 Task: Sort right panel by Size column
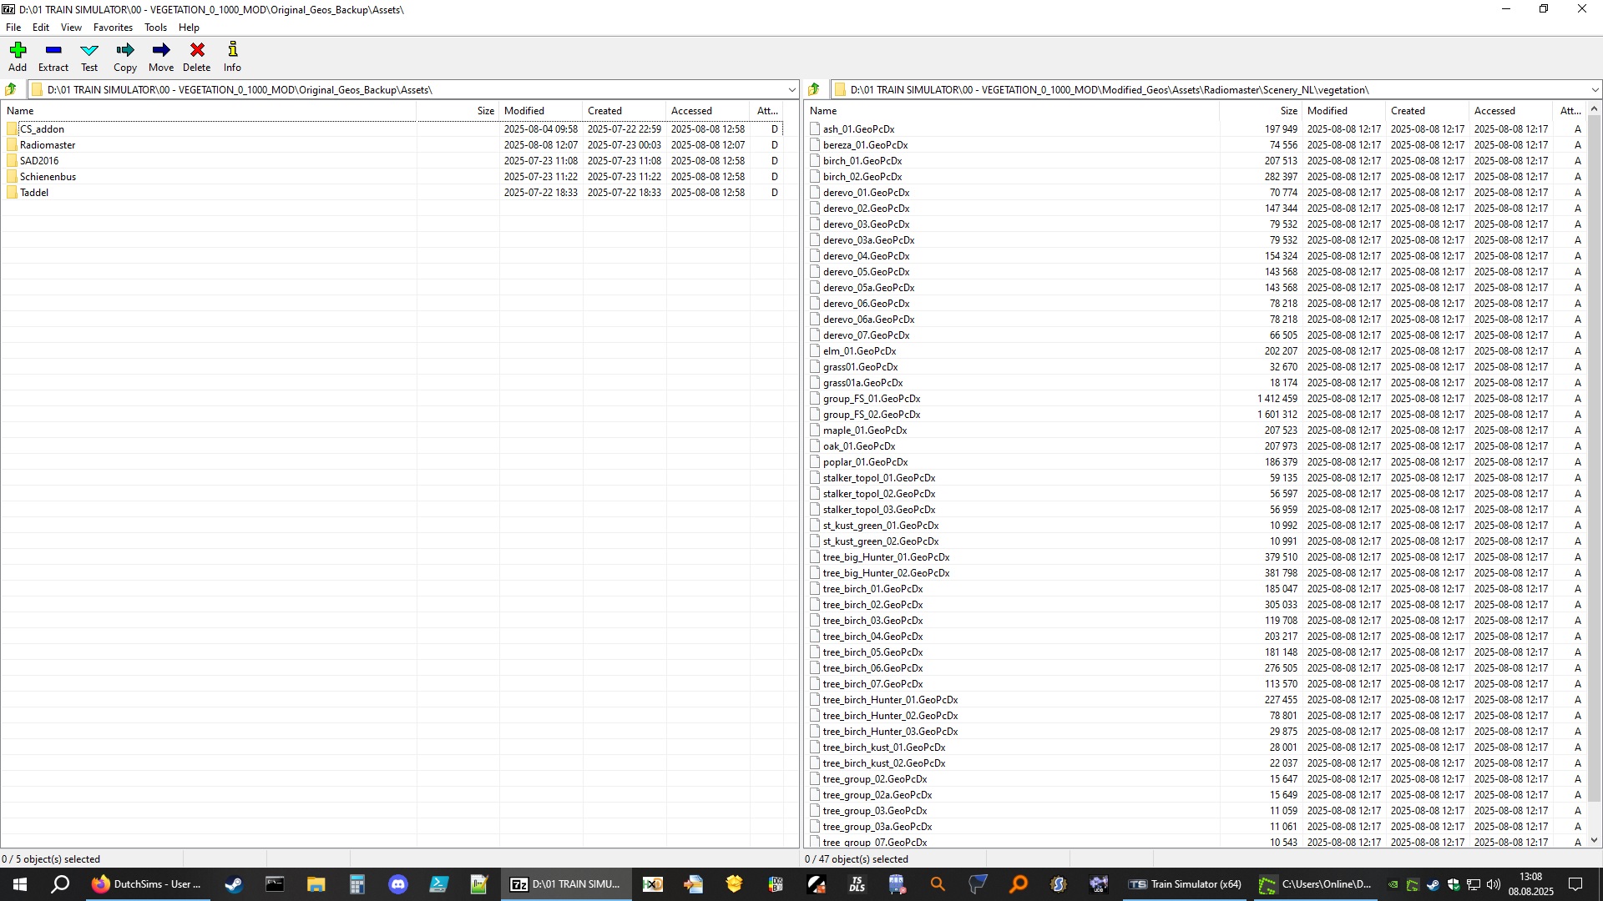[1288, 111]
